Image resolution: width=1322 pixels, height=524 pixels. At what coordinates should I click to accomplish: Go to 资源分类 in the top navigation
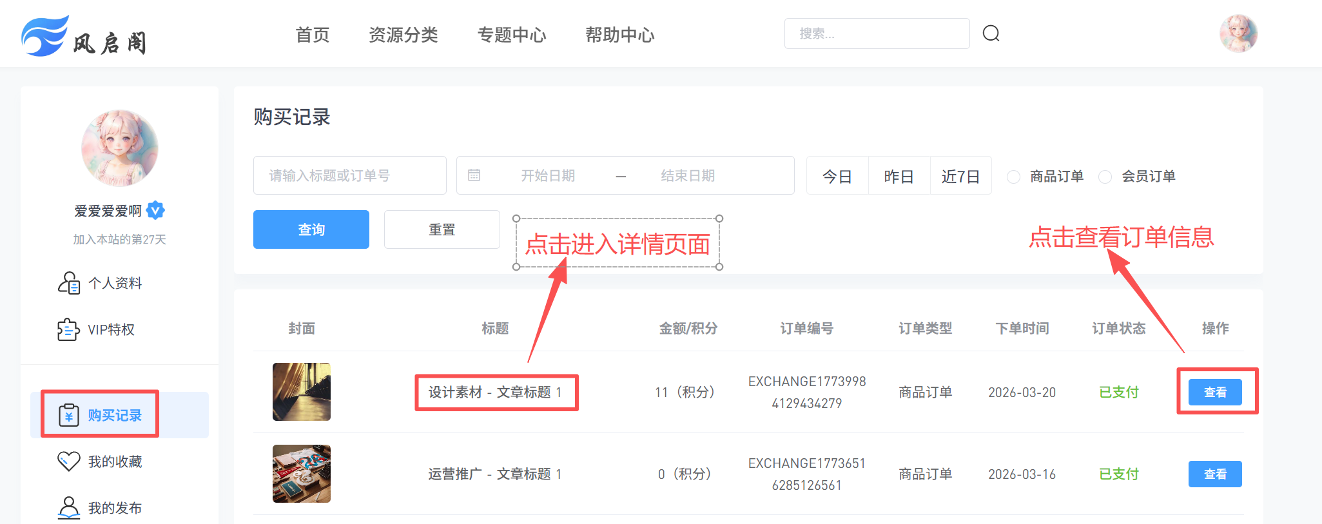[403, 35]
